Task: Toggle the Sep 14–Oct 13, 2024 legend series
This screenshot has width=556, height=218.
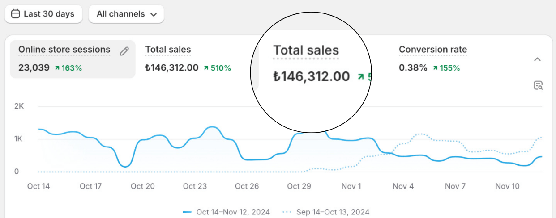Action: pyautogui.click(x=333, y=212)
